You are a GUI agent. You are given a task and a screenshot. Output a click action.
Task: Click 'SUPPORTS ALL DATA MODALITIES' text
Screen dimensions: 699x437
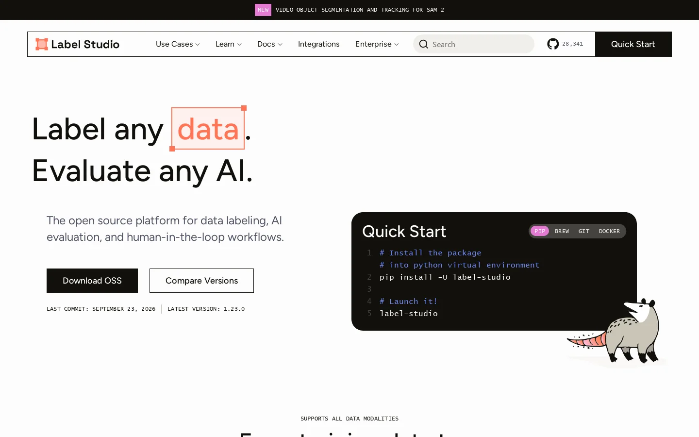tap(349, 419)
